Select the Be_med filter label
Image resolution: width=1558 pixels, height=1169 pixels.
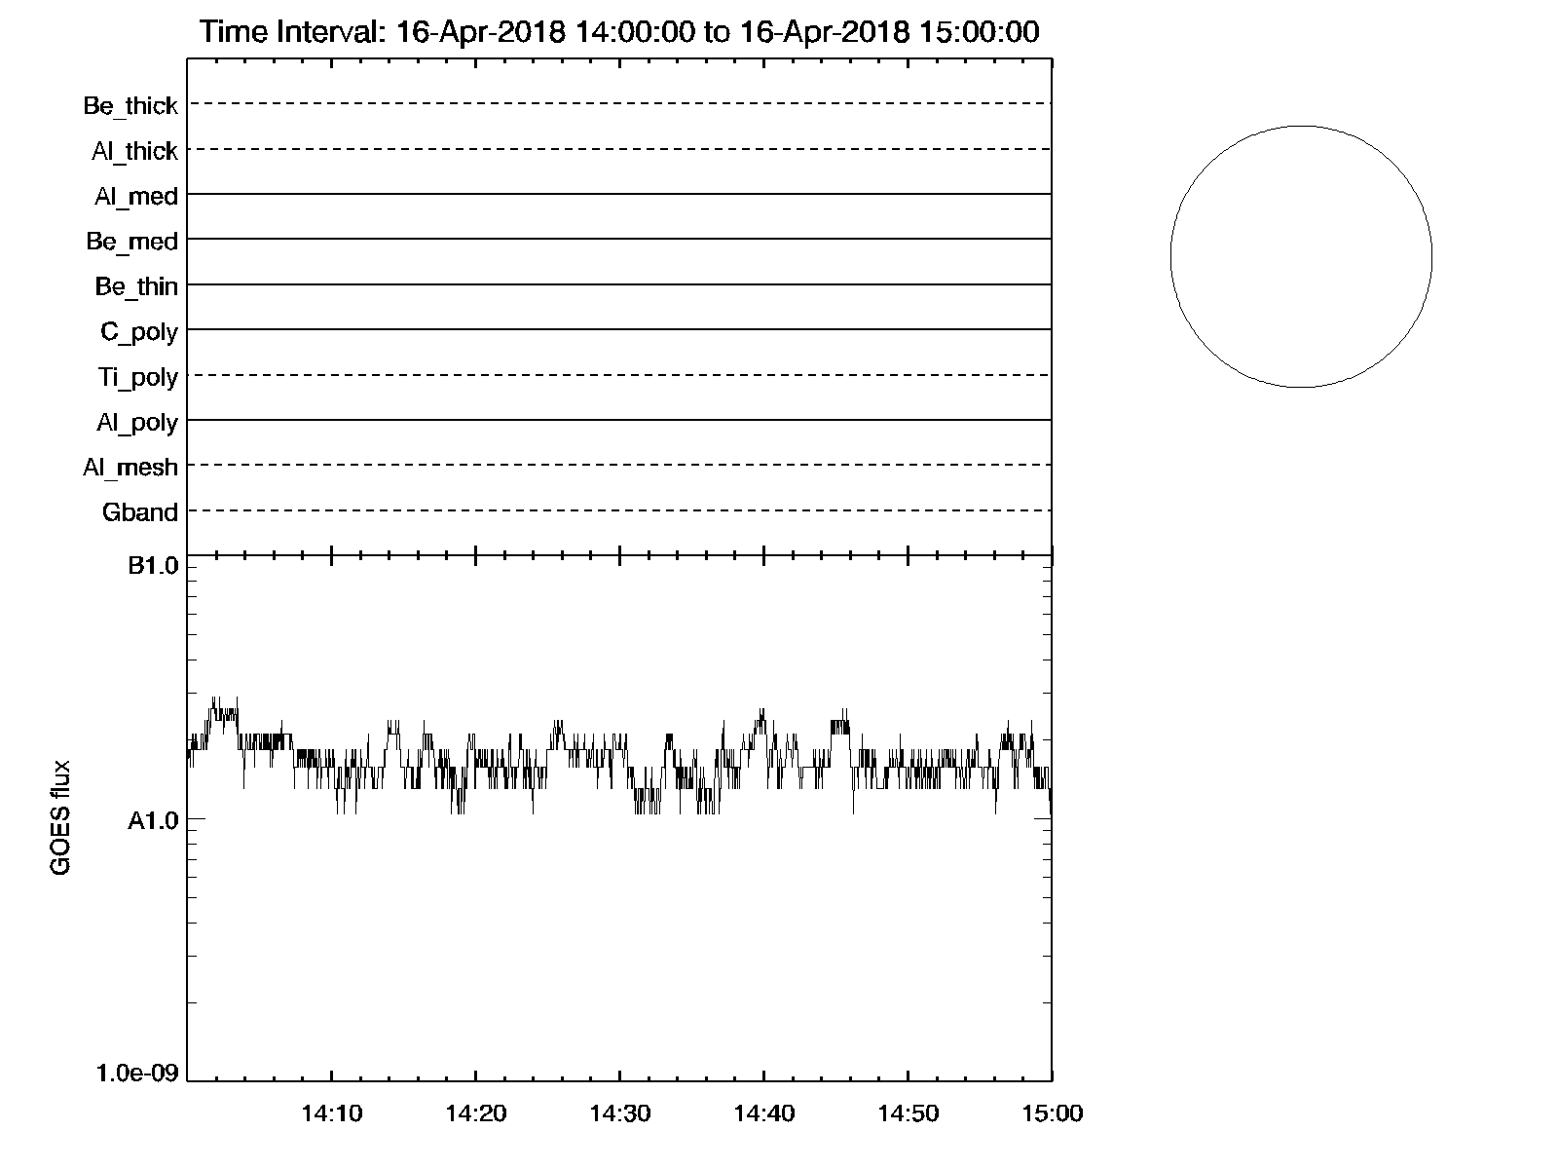[x=132, y=242]
